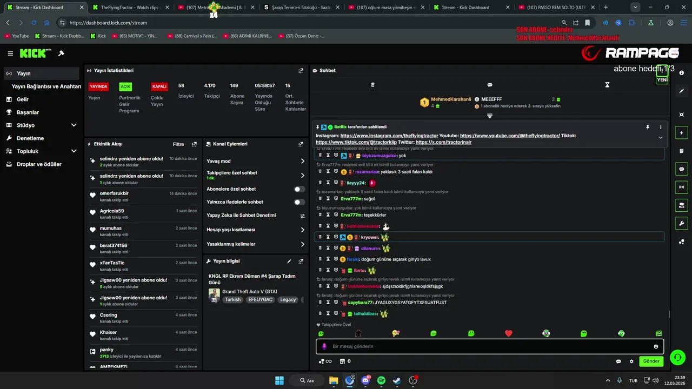Pop out the Sohbet chat panel
Image resolution: width=692 pixels, height=389 pixels.
(661, 71)
